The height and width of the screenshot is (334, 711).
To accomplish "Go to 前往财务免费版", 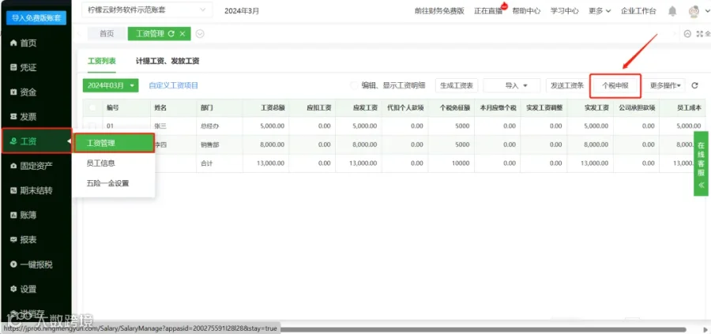I will [439, 11].
